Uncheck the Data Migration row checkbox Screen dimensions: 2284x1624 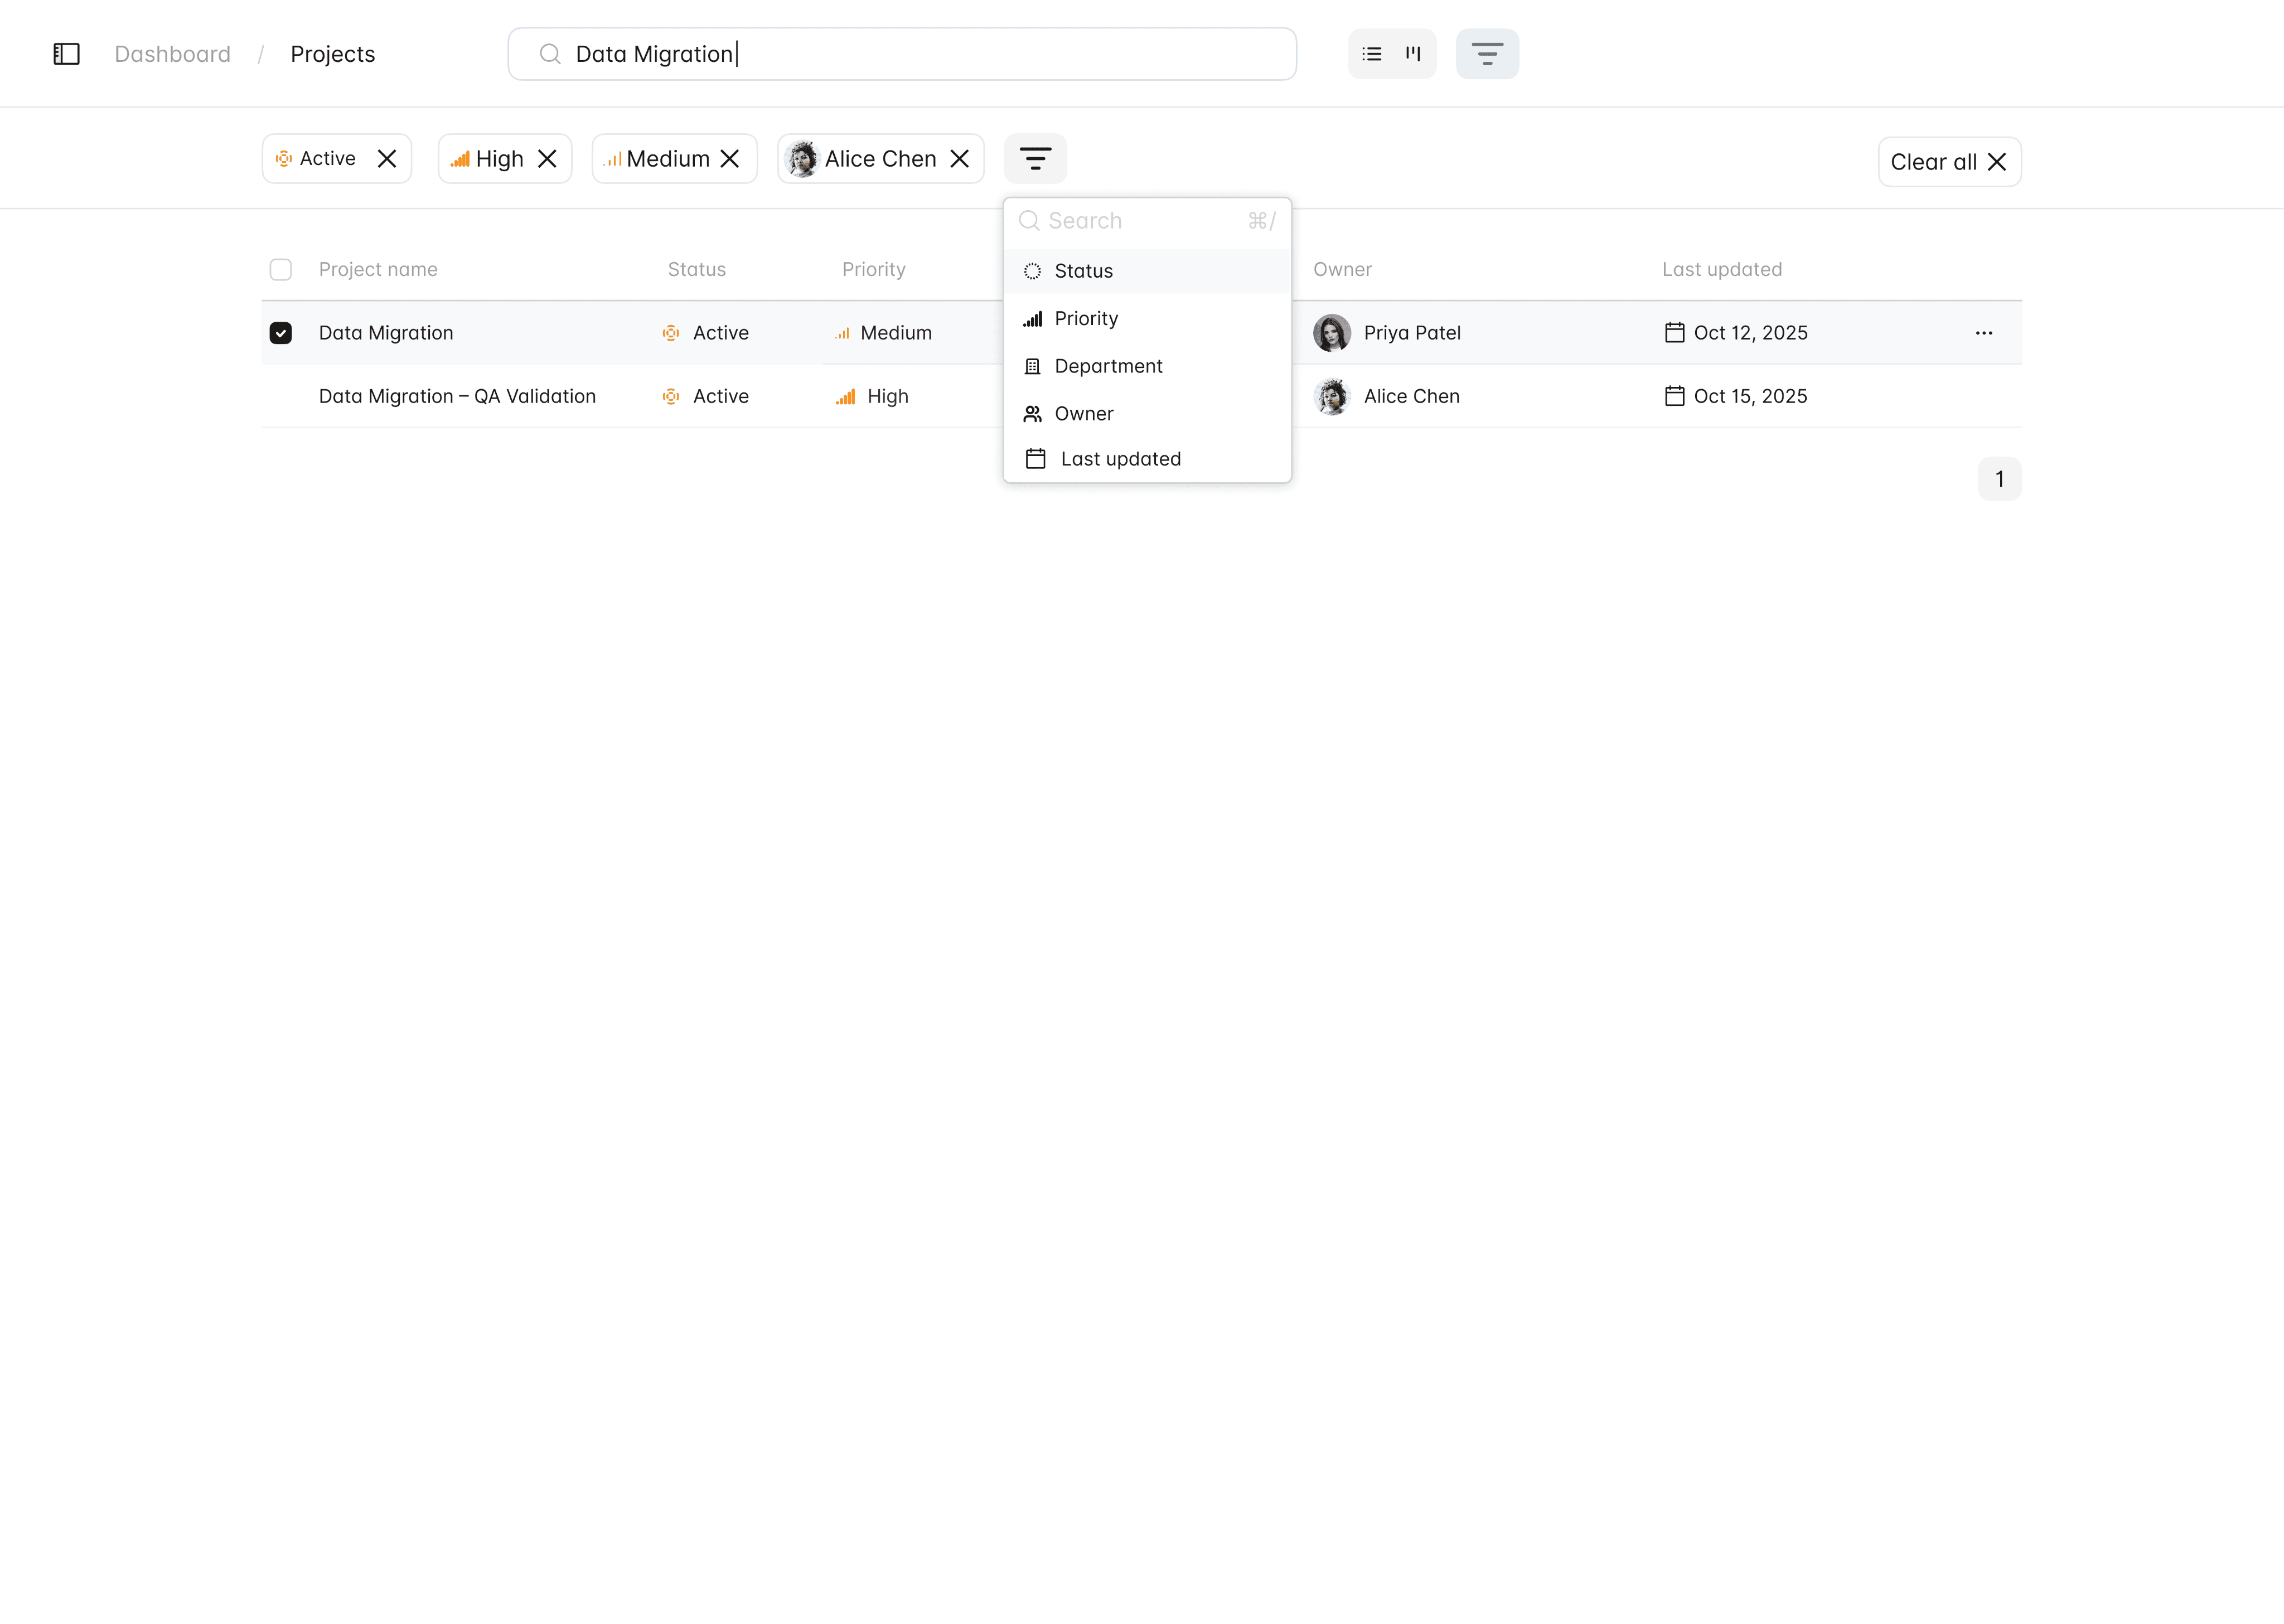coord(281,333)
